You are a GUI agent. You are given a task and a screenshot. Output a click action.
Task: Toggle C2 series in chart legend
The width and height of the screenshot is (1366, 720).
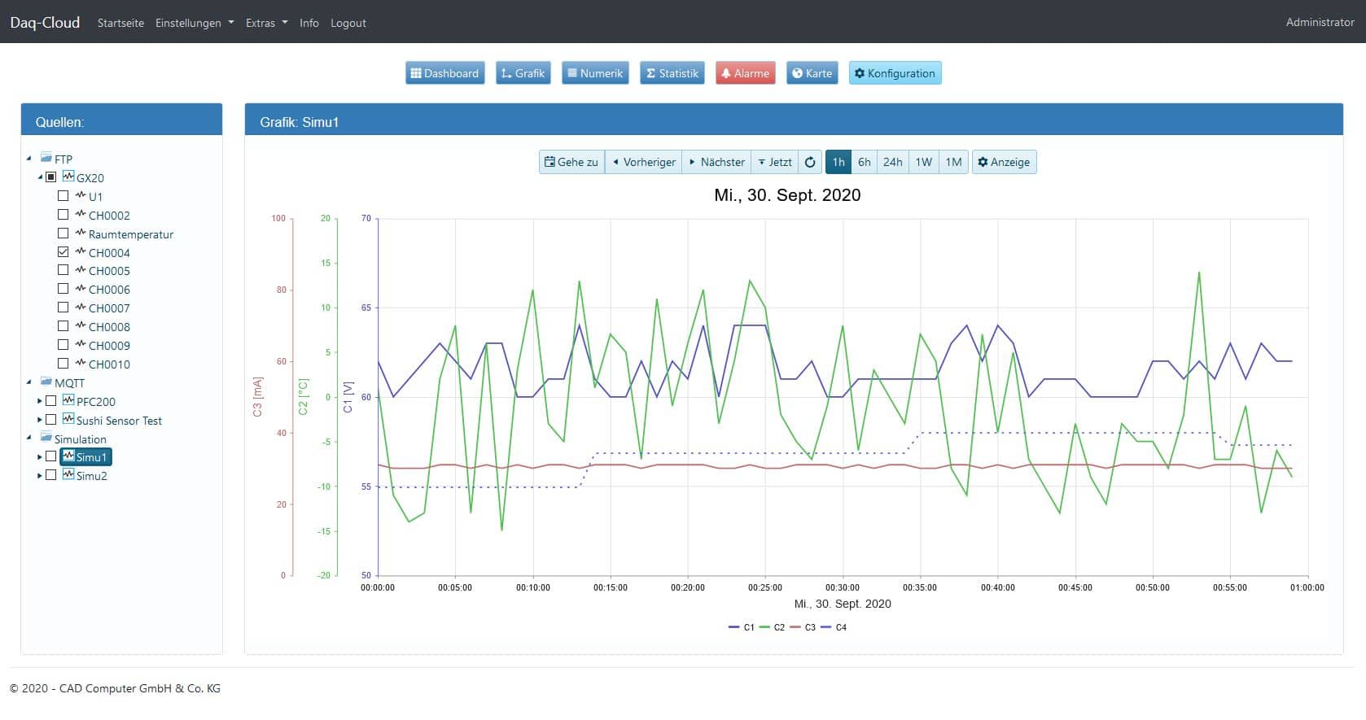pos(773,627)
